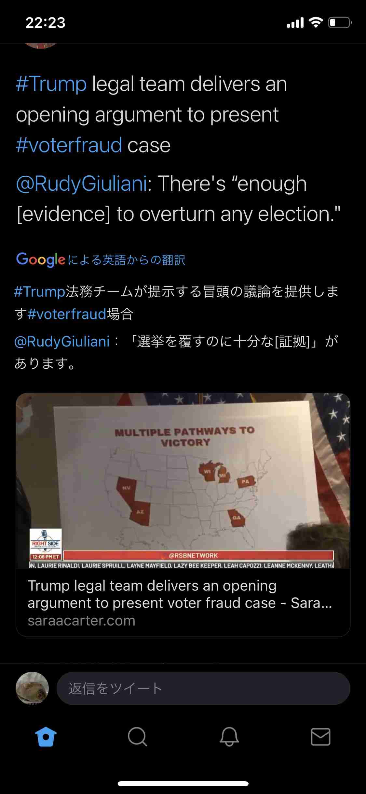
Task: Open the link card article title
Action: coord(180,594)
